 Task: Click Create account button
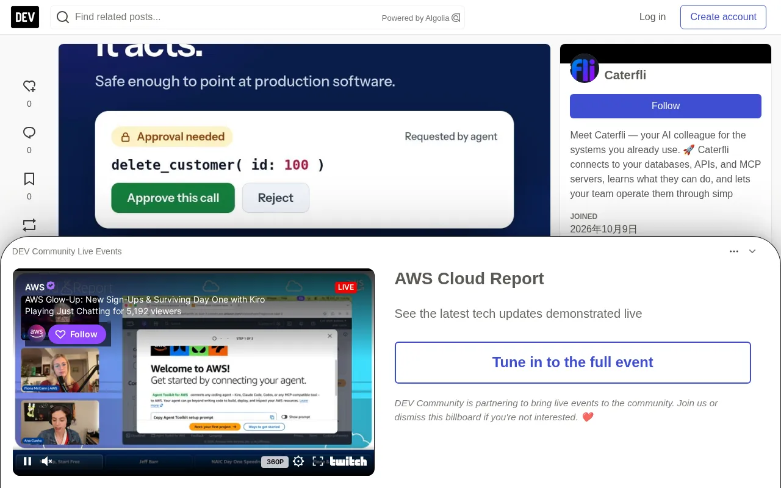(x=723, y=17)
